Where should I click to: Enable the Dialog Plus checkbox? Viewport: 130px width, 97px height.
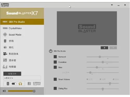pos(55,88)
